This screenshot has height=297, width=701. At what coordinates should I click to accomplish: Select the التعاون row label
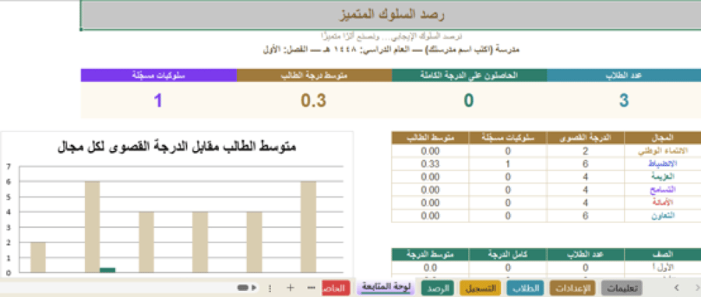tap(663, 216)
